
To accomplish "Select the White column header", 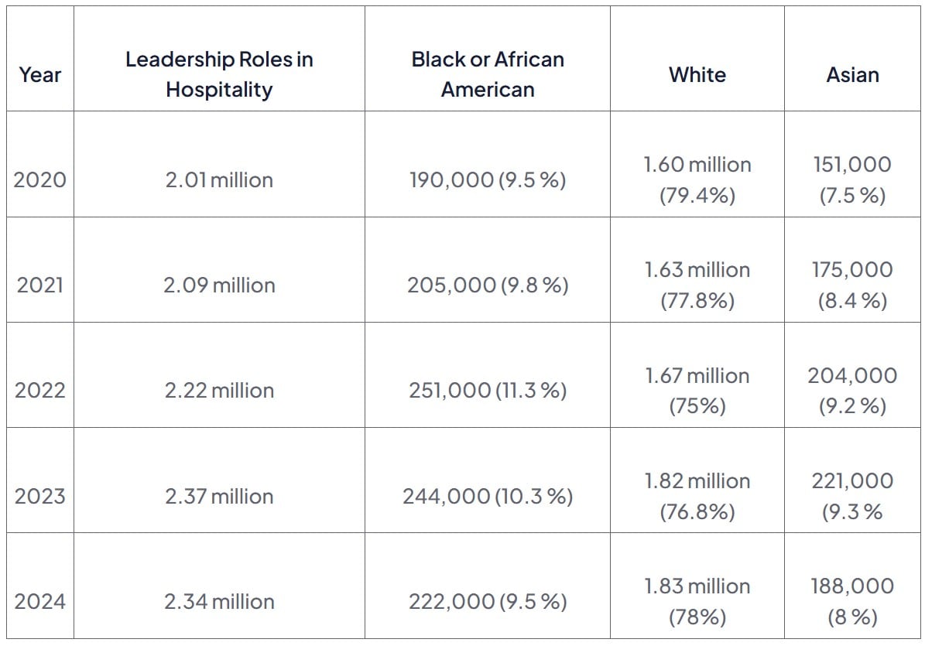I will tap(697, 75).
